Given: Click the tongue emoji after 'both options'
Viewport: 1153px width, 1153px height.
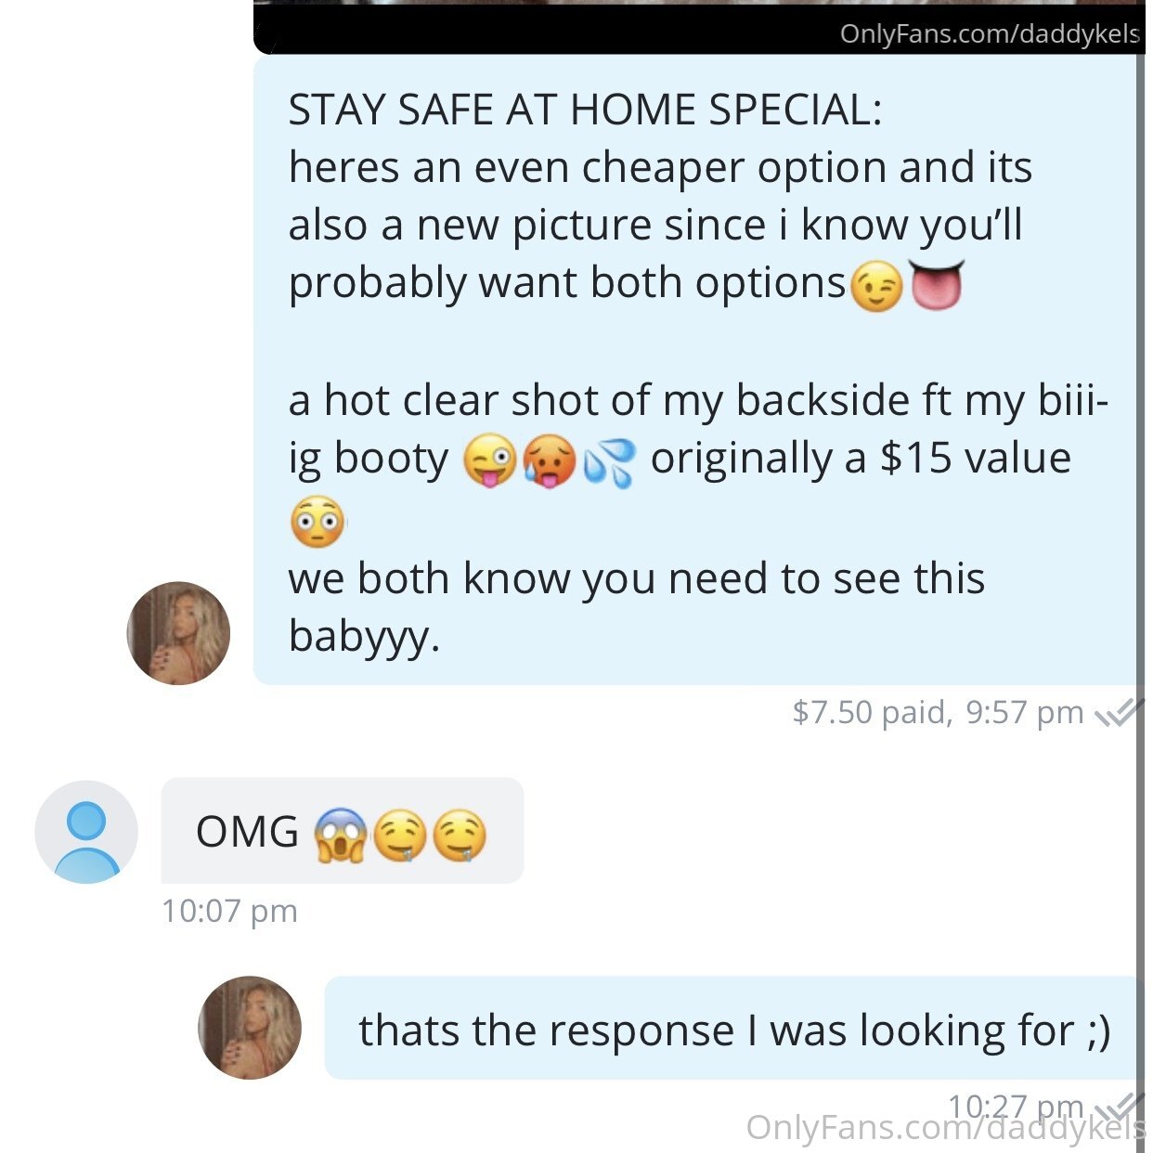Looking at the screenshot, I should (937, 285).
